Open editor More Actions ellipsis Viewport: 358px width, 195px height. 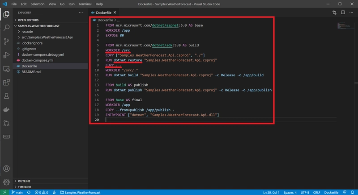351,12
